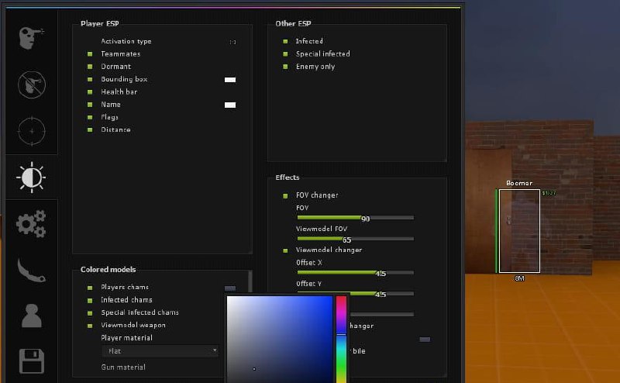The height and width of the screenshot is (383, 620).
Task: Click the floppy disk save icon
Action: [x=31, y=361]
